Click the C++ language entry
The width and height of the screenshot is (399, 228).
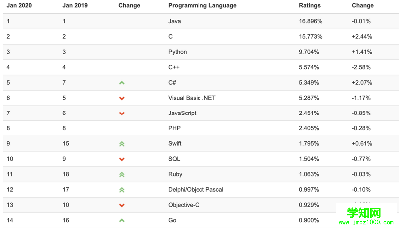(174, 67)
